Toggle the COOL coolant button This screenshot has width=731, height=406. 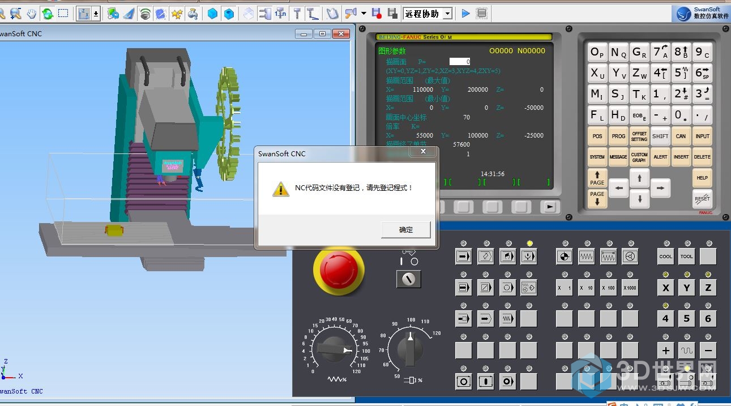665,257
